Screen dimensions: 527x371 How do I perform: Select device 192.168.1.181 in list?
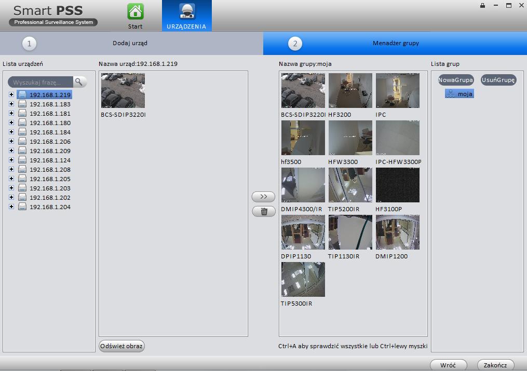pyautogui.click(x=44, y=114)
